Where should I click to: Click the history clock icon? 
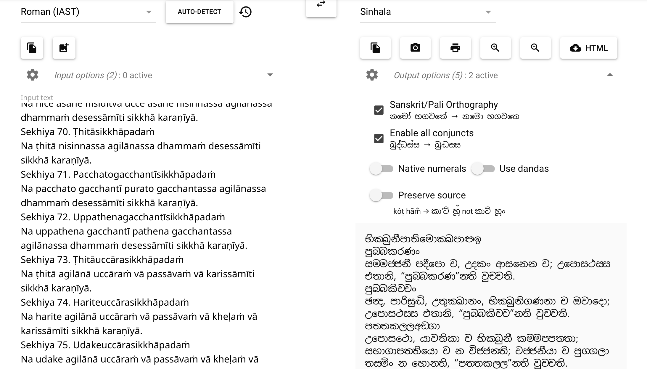point(245,12)
